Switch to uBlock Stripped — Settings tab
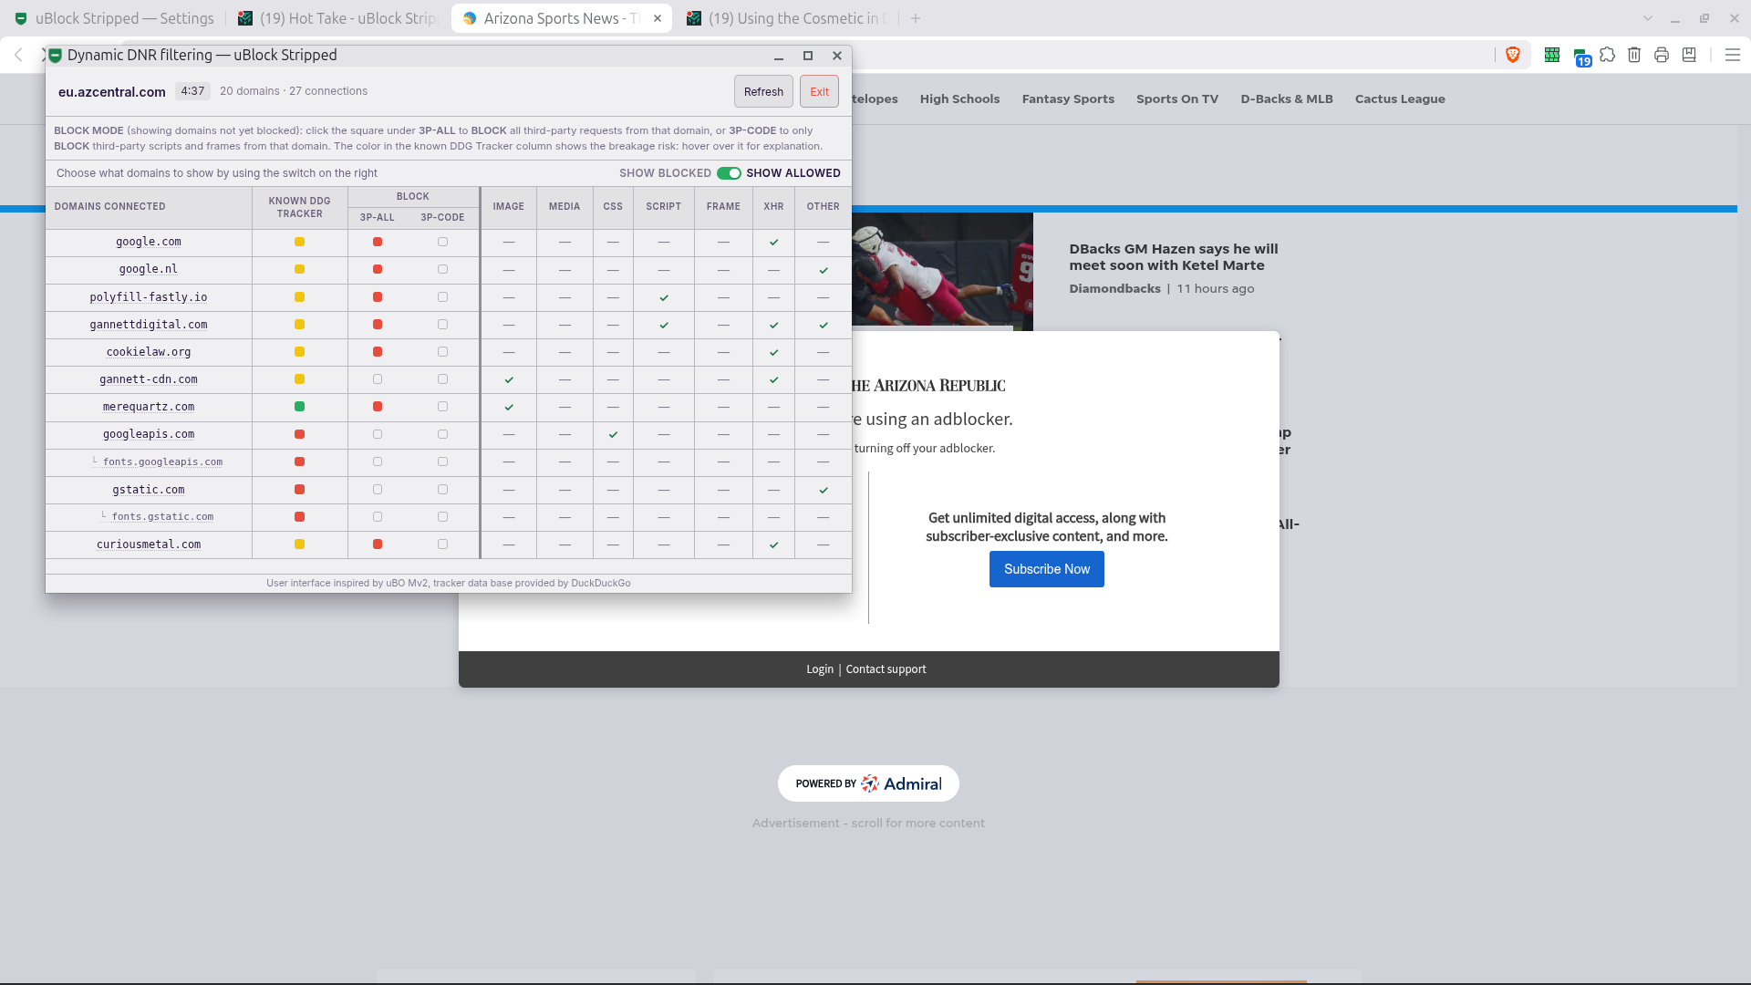 (x=114, y=18)
